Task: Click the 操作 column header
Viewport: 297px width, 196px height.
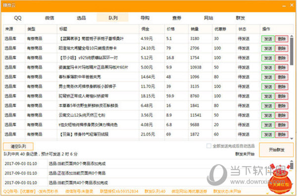Action: (266, 29)
